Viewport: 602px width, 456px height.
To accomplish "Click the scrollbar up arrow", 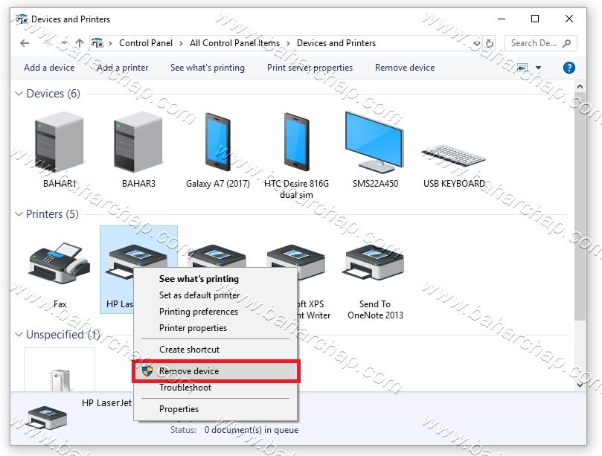I will click(x=580, y=86).
